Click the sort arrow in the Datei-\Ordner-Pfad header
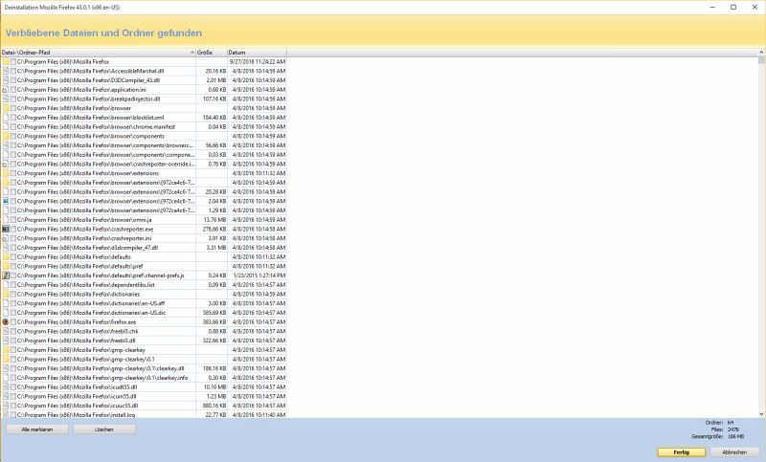Screen dimensions: 766x462 pos(192,53)
